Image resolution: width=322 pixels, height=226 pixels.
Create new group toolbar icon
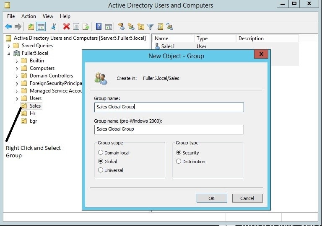point(131,27)
